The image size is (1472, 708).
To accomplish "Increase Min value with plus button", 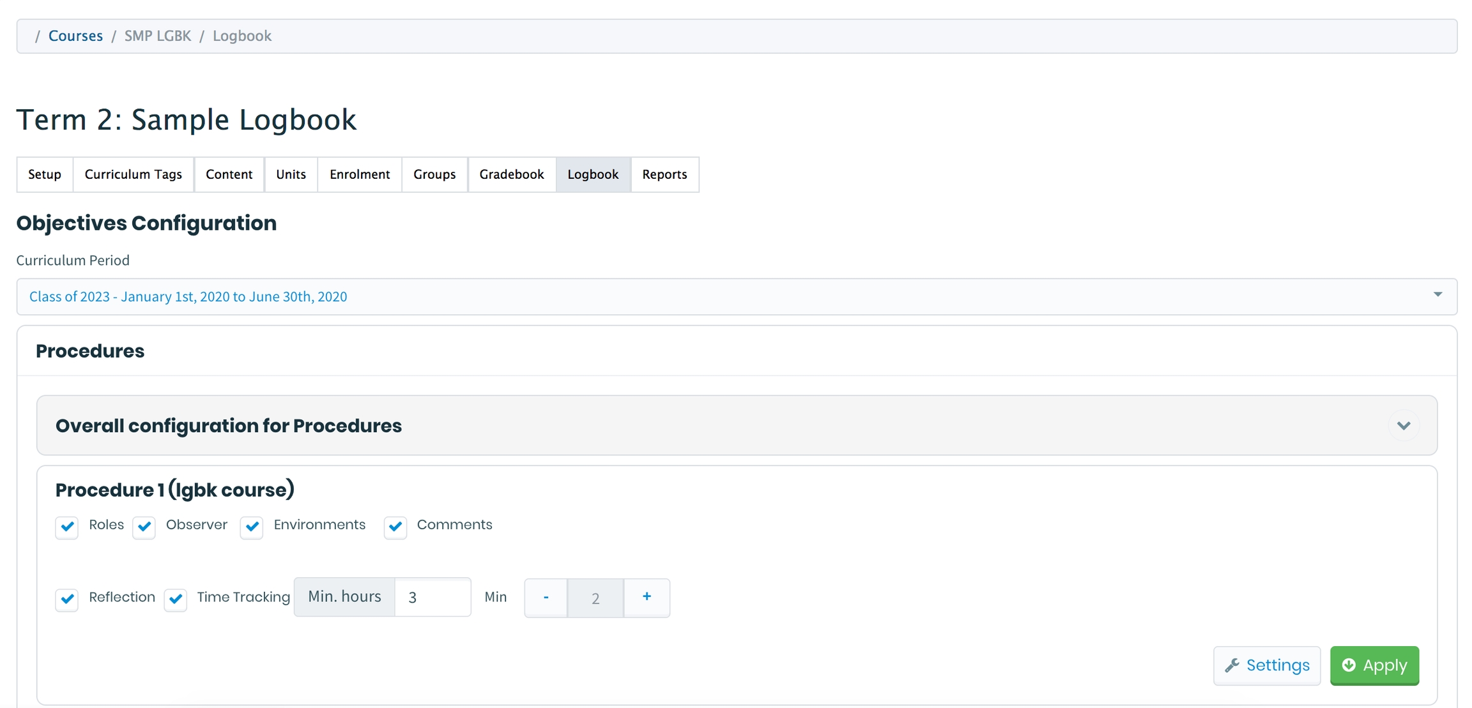I will (647, 598).
